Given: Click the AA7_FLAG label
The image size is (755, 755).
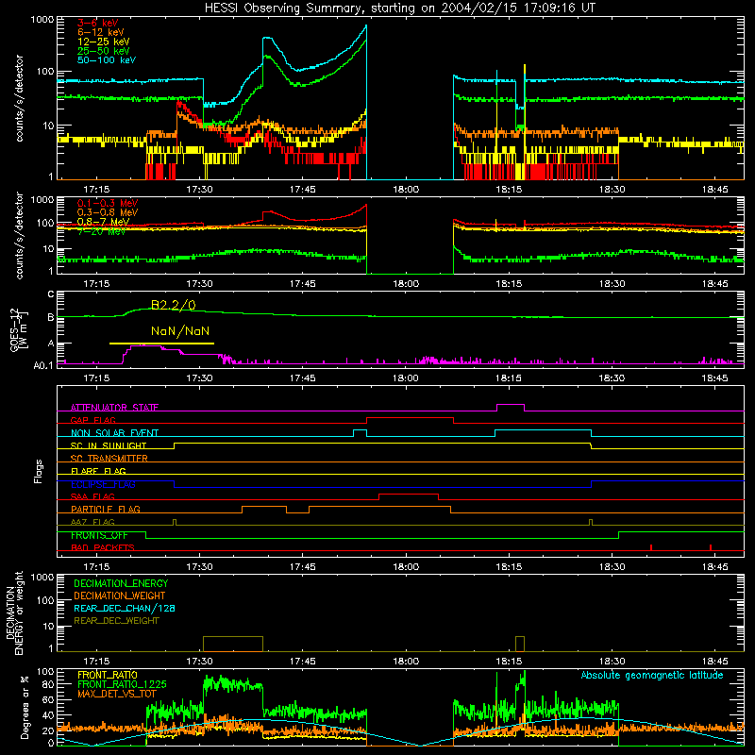Looking at the screenshot, I should click(92, 522).
